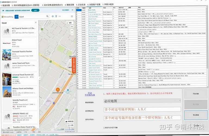Viewport: 209px width, 136px height.
Task: Select Orient Travel result card
Action: (20, 43)
